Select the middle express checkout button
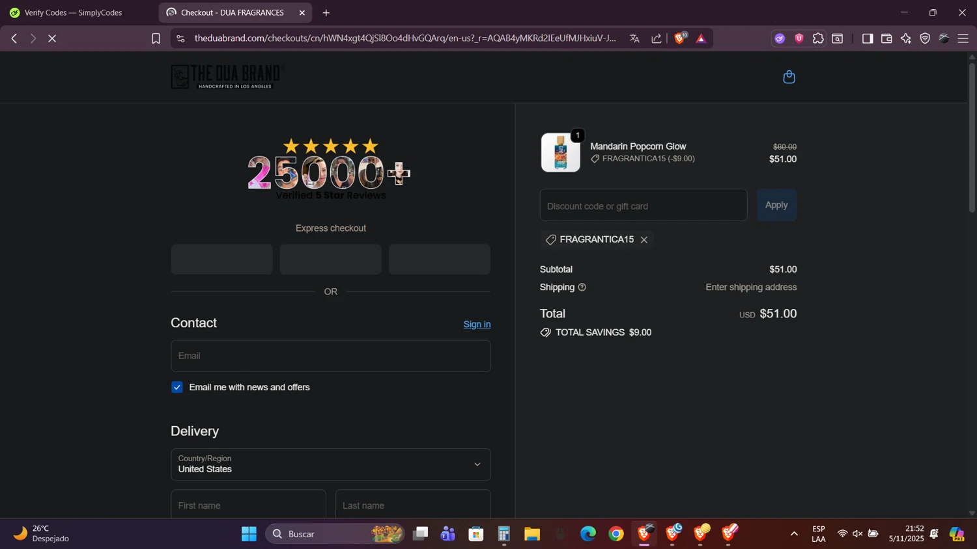Screen dimensions: 977x549 coord(331,260)
